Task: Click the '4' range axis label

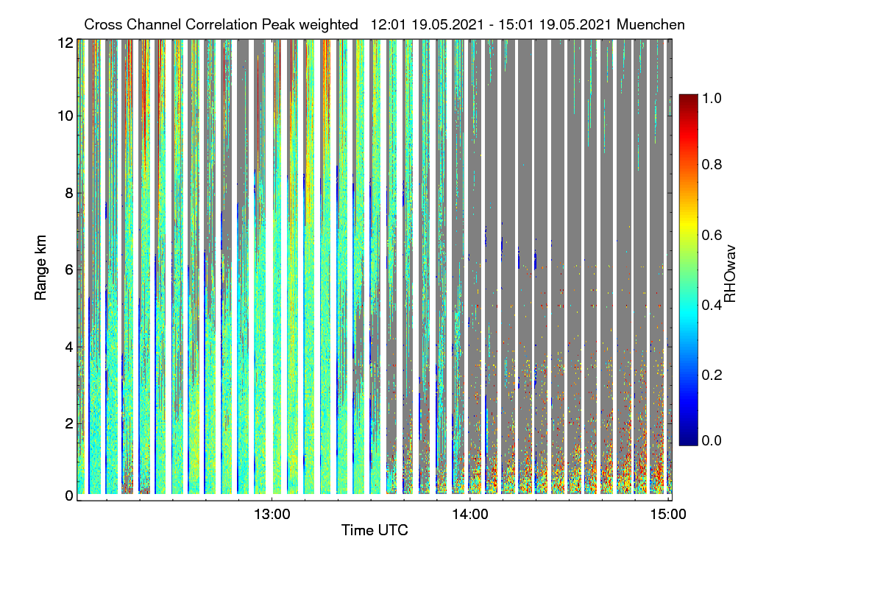Action: pos(69,346)
